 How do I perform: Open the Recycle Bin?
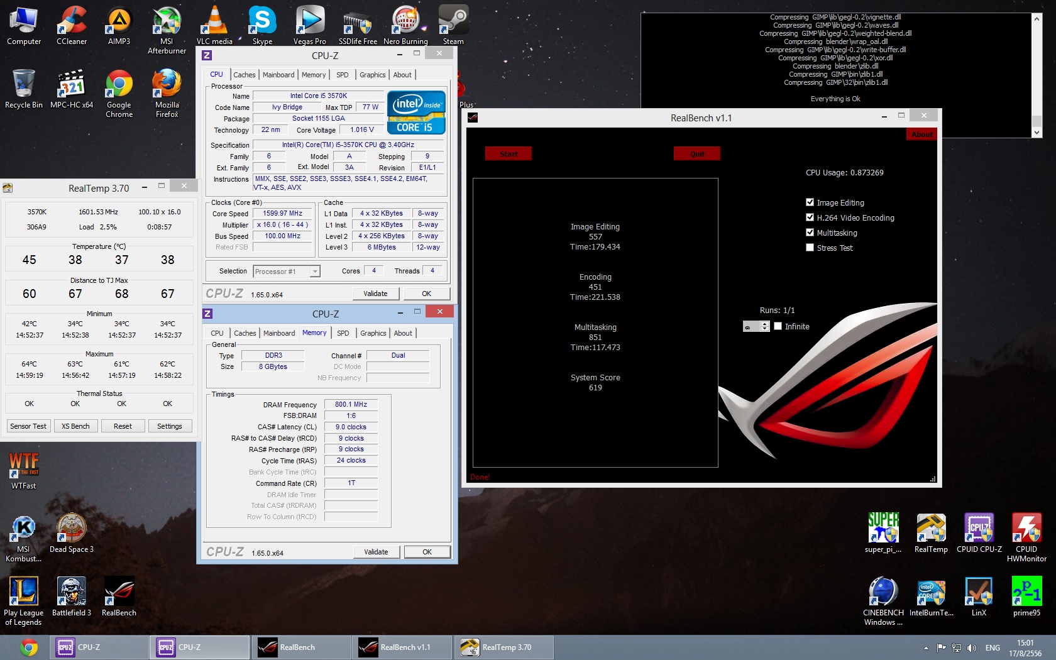pos(24,89)
